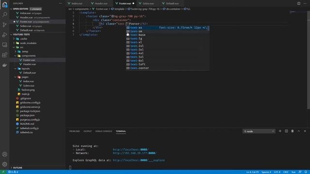Click UTF-8 encoding in status bar
The height and width of the screenshot is (174, 310).
point(277,172)
